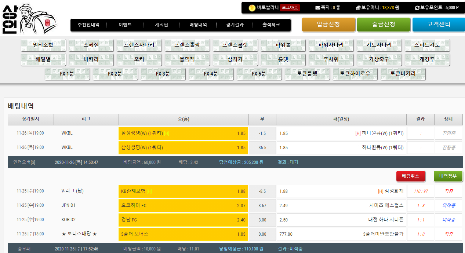Open the blue 고객센터 button
Viewport: 465px width, 253px height.
[439, 25]
